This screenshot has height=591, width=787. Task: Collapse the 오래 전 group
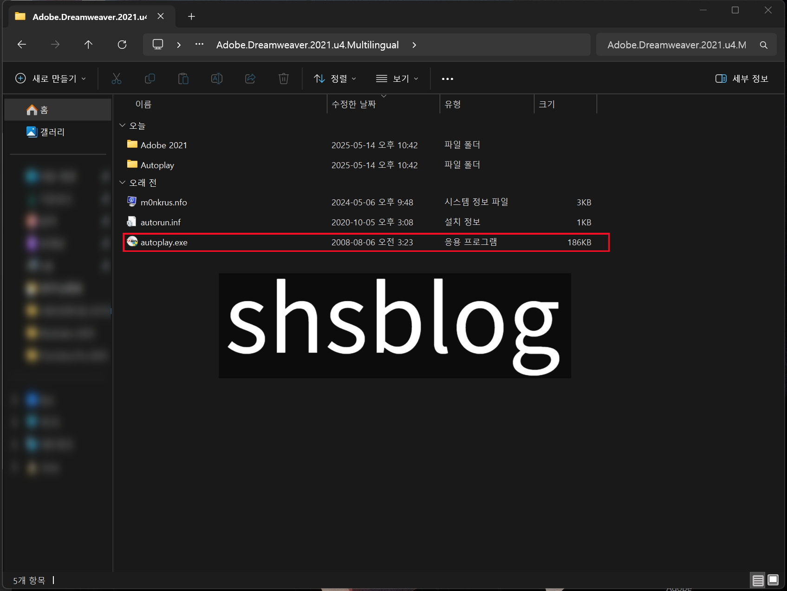(x=123, y=183)
